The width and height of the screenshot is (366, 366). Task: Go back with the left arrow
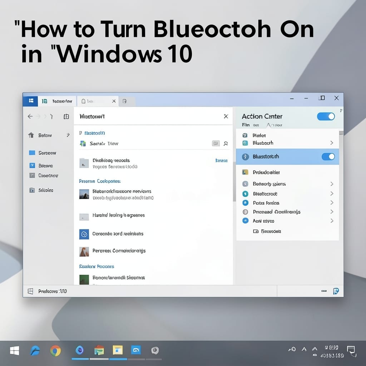30,116
